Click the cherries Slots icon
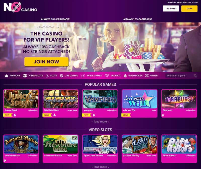201x169 pixels. pyautogui.click(x=47, y=76)
